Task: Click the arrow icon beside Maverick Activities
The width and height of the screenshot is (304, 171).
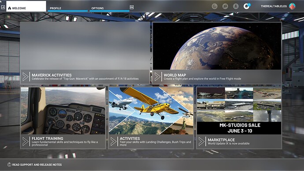Action: point(26,77)
